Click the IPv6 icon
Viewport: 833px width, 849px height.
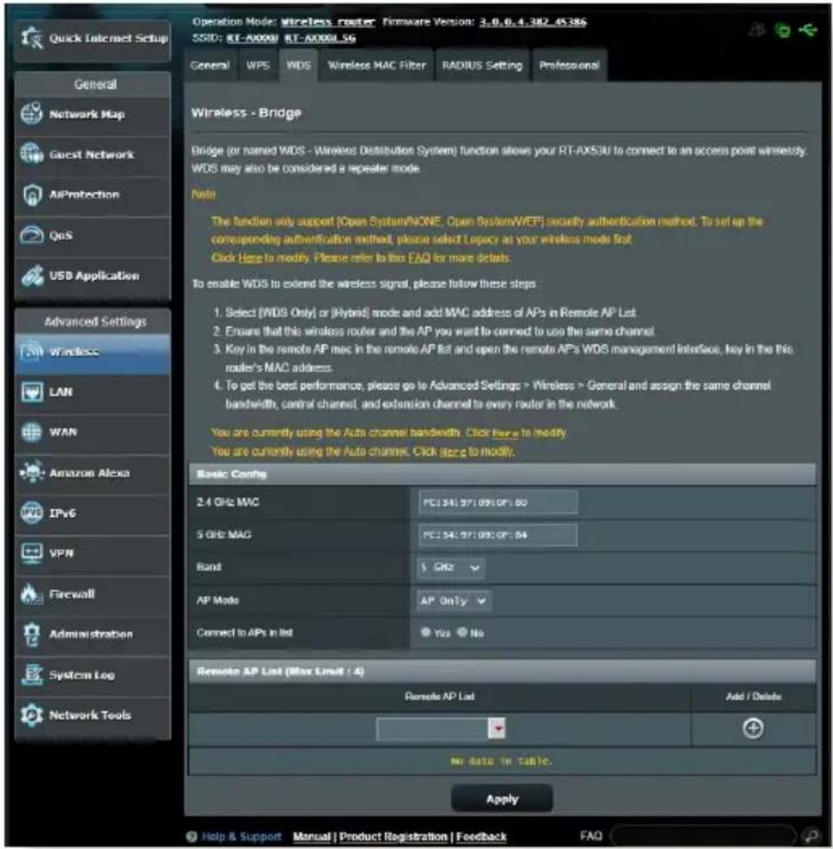click(31, 513)
